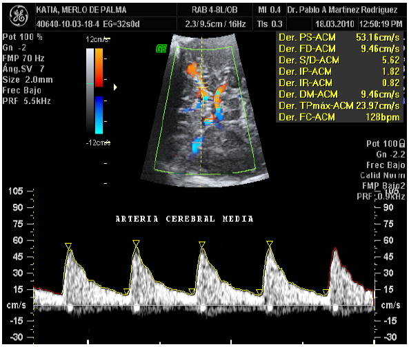The width and height of the screenshot is (409, 347).
Task: Click the last end-diastolic trough marker
Action: point(326,293)
